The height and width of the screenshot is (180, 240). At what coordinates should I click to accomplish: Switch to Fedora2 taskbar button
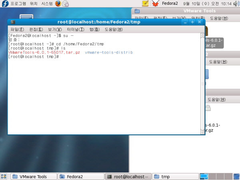(81, 177)
